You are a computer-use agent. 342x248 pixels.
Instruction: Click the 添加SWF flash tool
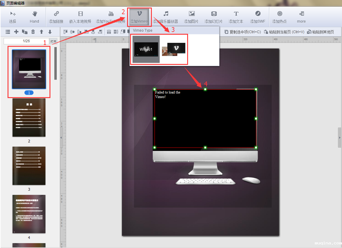tap(257, 17)
